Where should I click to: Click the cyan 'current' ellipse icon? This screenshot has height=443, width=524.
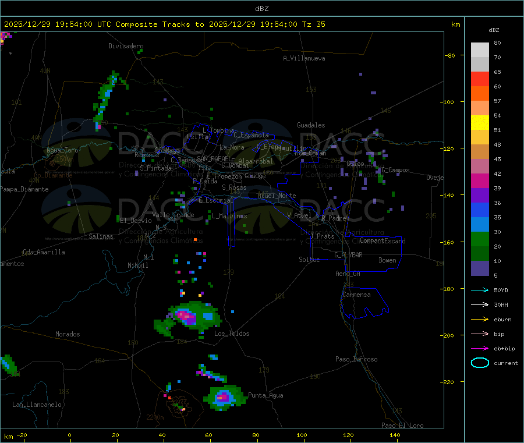480,363
